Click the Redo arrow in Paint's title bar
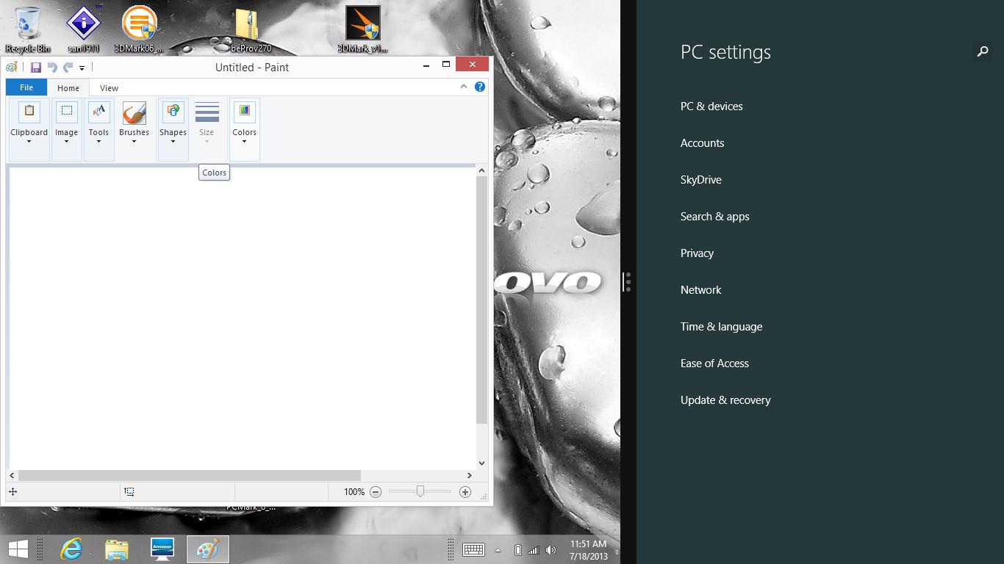This screenshot has width=1004, height=564. click(68, 68)
